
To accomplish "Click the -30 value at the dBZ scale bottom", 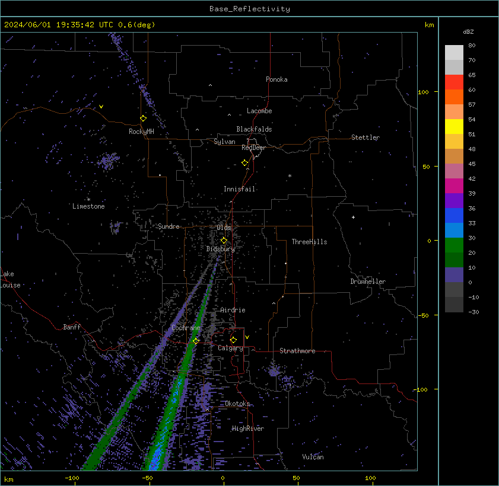I will coord(473,312).
